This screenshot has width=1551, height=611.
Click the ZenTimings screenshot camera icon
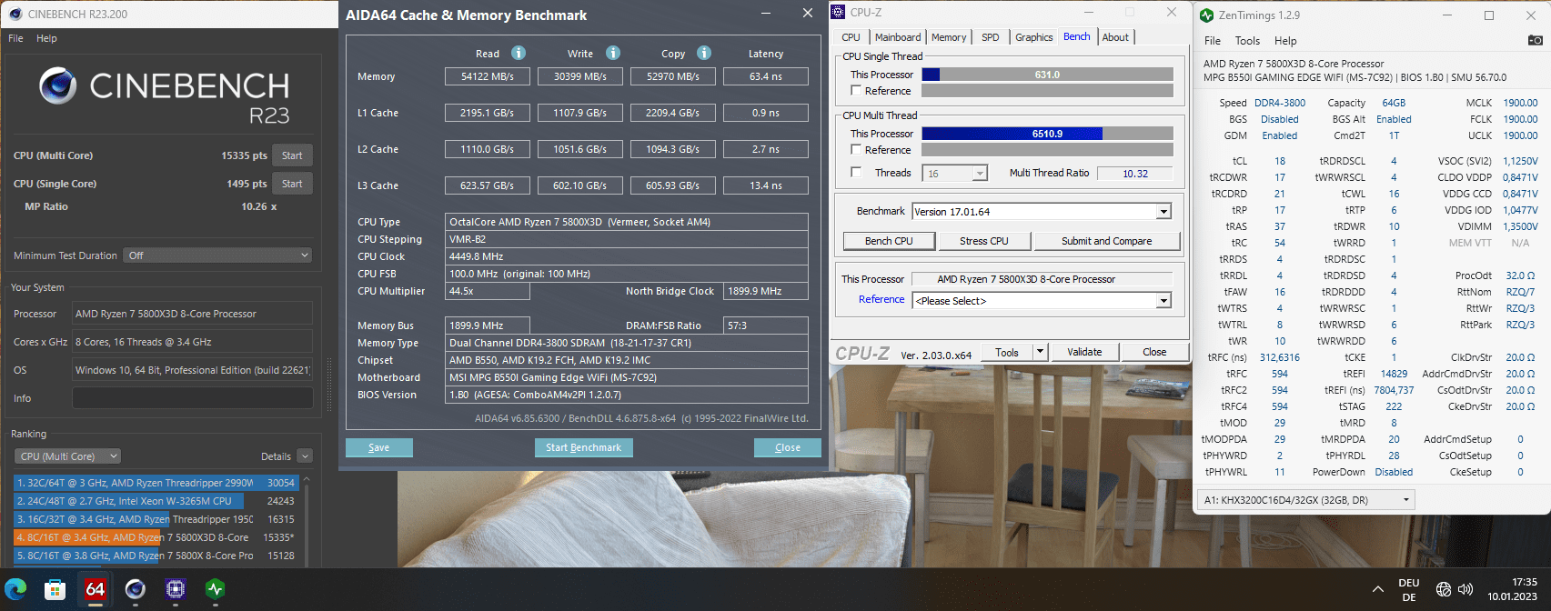point(1535,40)
